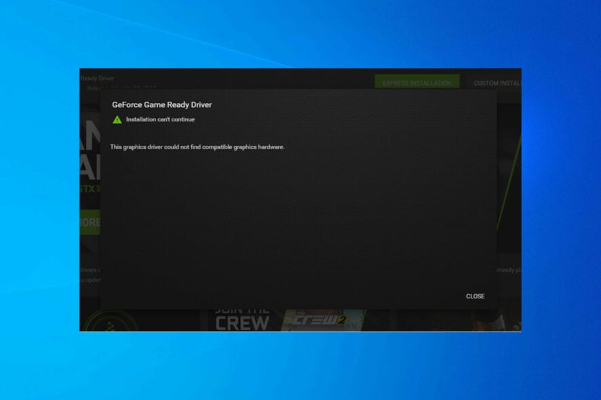
Task: Click the 'Installation can't continue' message
Action: pyautogui.click(x=160, y=119)
